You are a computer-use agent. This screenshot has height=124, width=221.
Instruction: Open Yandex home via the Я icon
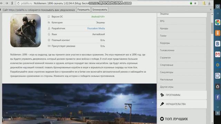[12, 3]
